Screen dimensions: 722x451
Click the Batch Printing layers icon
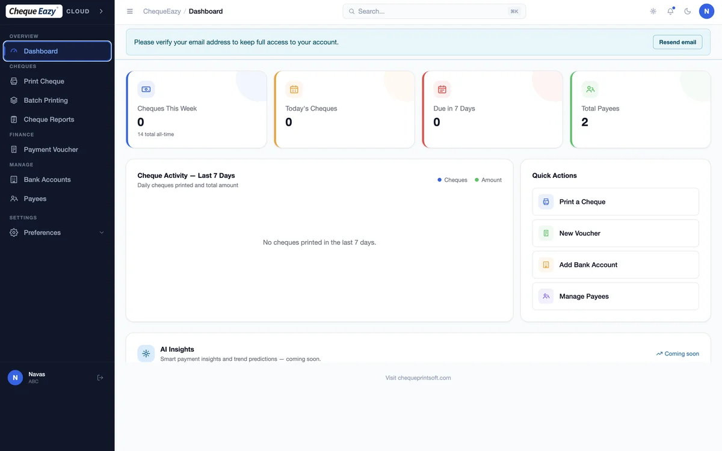[14, 100]
